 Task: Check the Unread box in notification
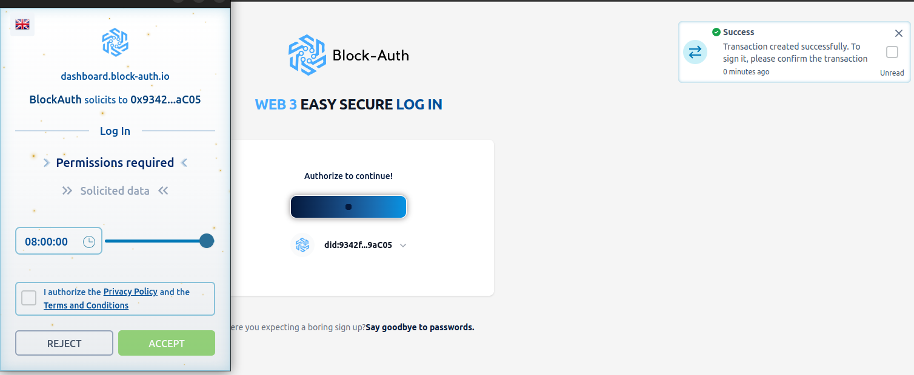pos(892,52)
